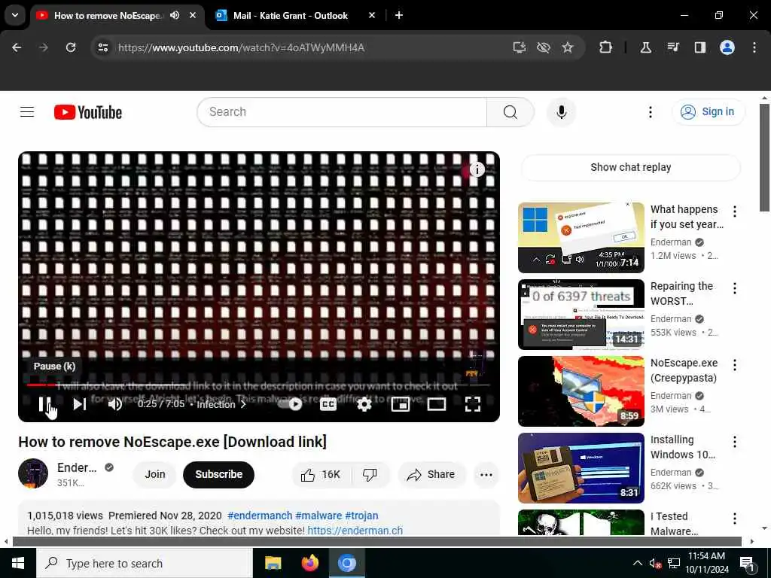
Task: Install app icon in address bar
Action: [520, 47]
